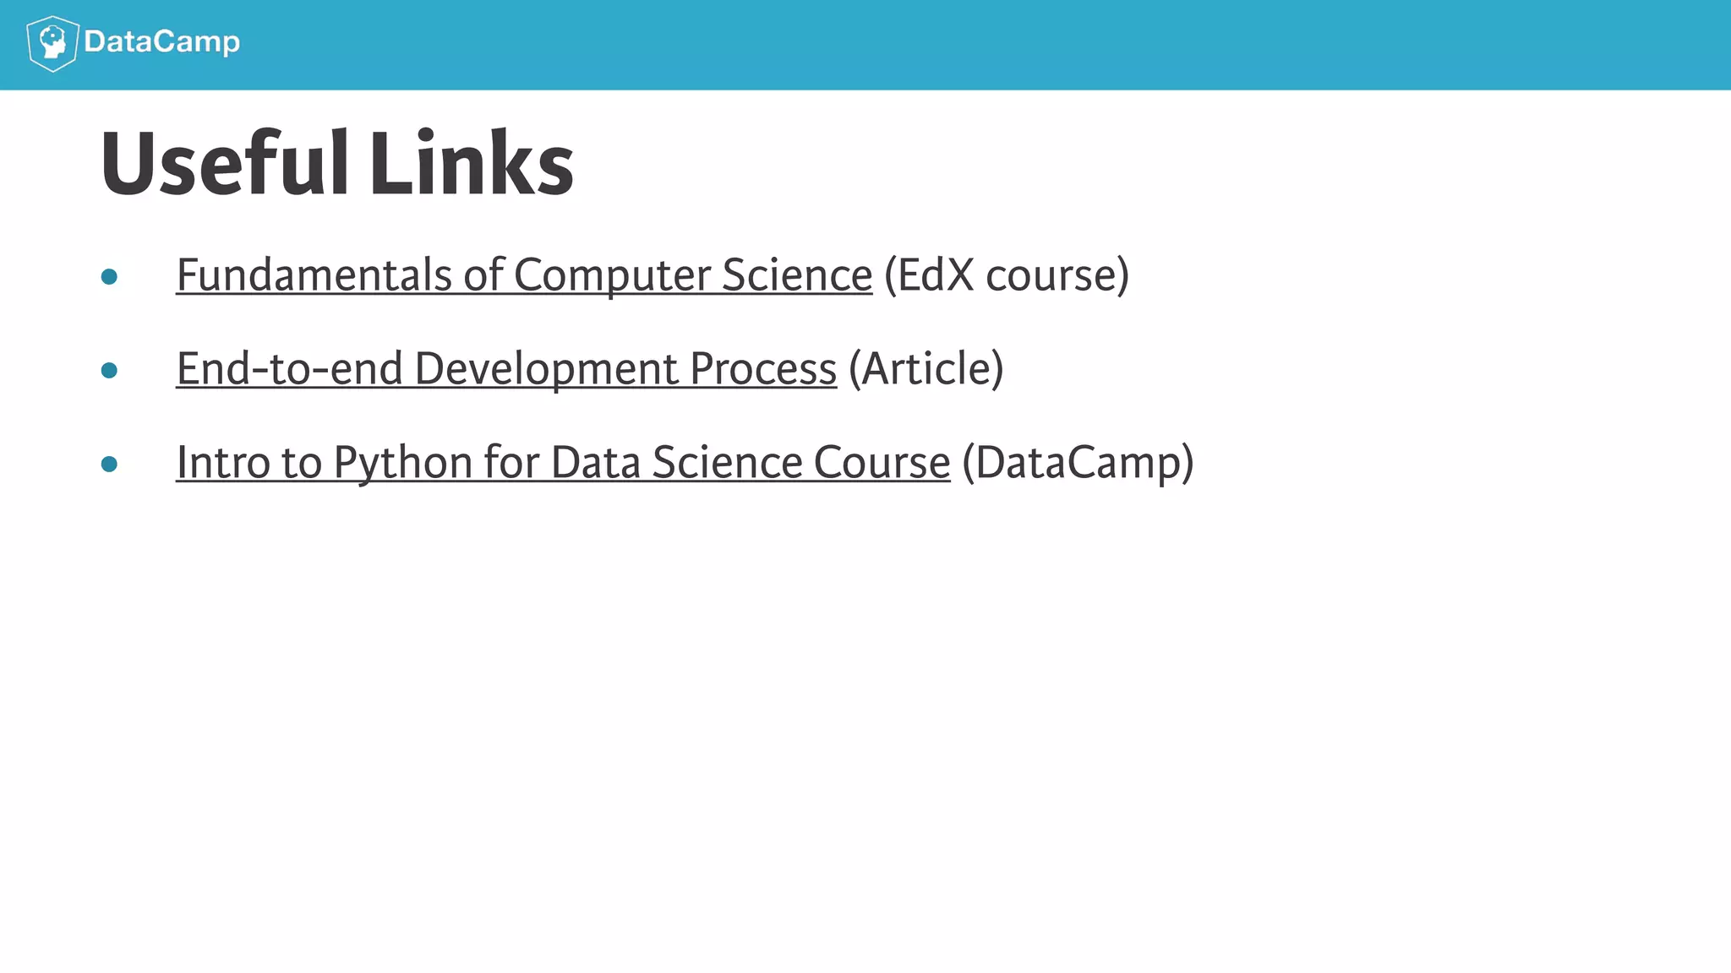The height and width of the screenshot is (973, 1731).
Task: Open Intro to Python for Data Science Course link
Action: click(563, 463)
